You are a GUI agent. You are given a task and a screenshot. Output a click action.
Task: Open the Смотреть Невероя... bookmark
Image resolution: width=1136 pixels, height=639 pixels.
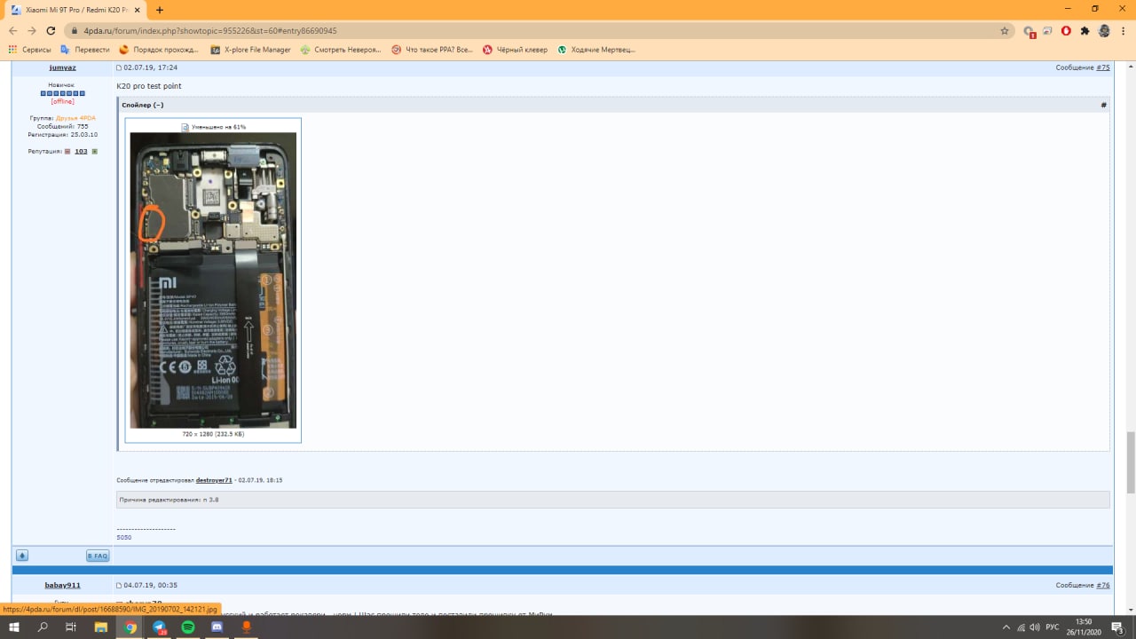tap(341, 50)
